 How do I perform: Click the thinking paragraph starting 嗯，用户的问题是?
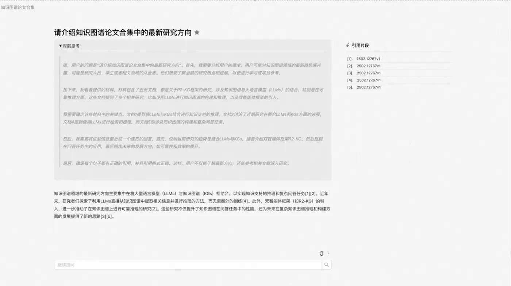tap(192, 69)
